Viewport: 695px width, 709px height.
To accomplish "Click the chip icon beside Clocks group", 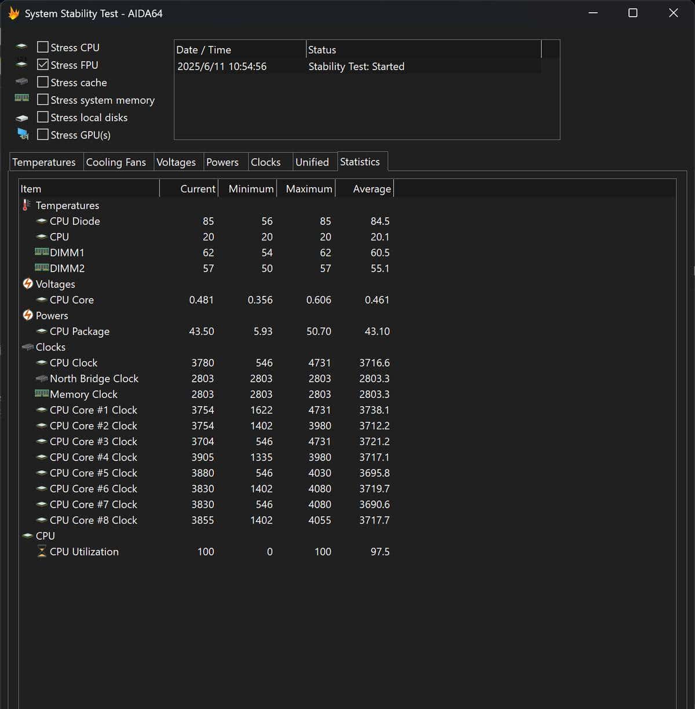I will tap(28, 347).
